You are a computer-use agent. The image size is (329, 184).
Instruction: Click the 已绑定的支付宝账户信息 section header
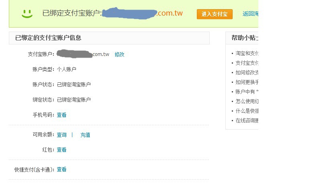109,38
